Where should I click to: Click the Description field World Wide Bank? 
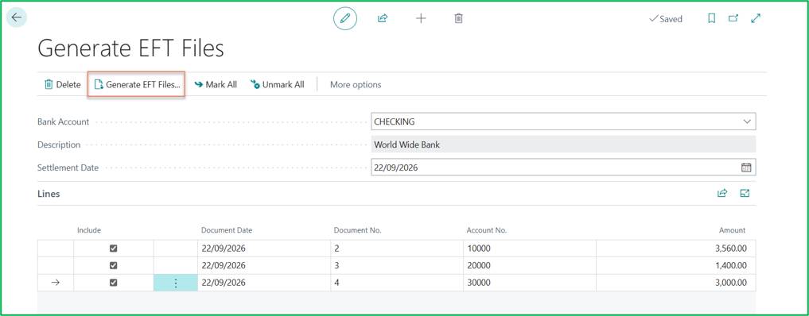[563, 145]
